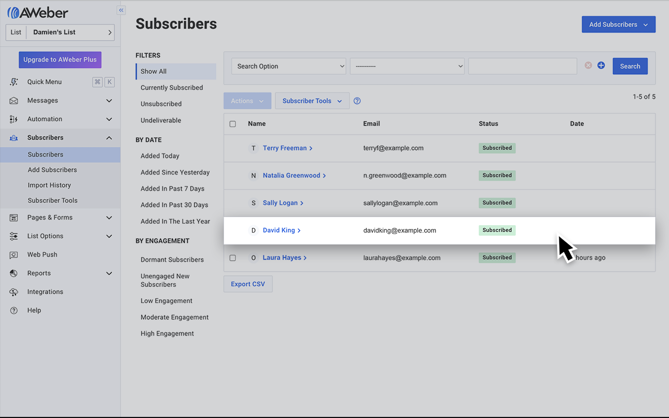Viewport: 669px width, 418px height.
Task: Remove search filter with red X icon
Action: tap(589, 66)
